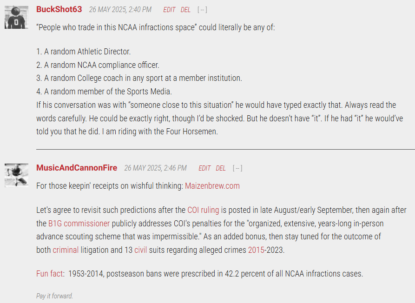Click the 26 MAY 2025, 2:40 PM timestamp

[120, 10]
